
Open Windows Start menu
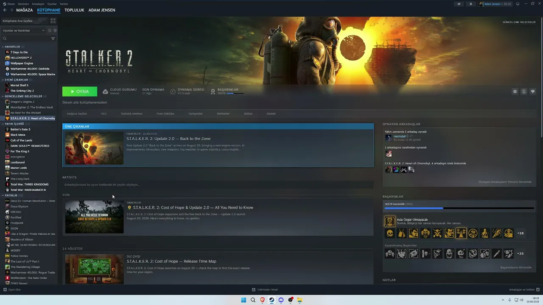244,300
